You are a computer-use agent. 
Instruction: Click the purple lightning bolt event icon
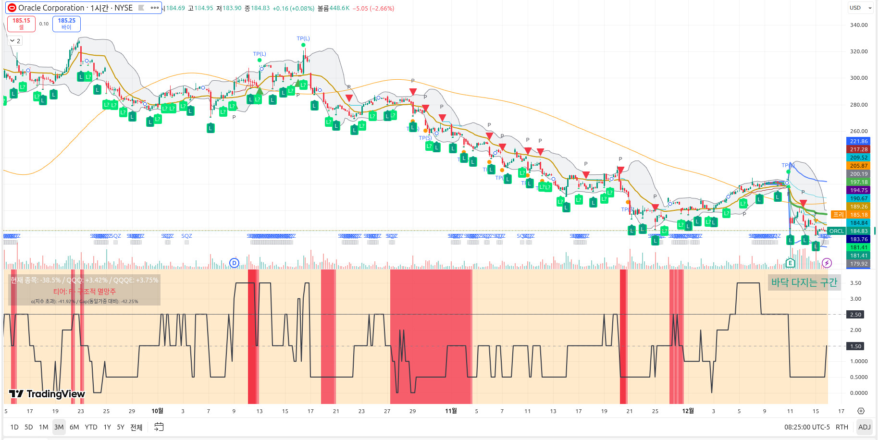pos(827,263)
